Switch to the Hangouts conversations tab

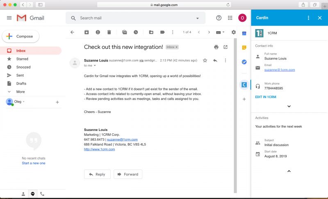[33, 194]
